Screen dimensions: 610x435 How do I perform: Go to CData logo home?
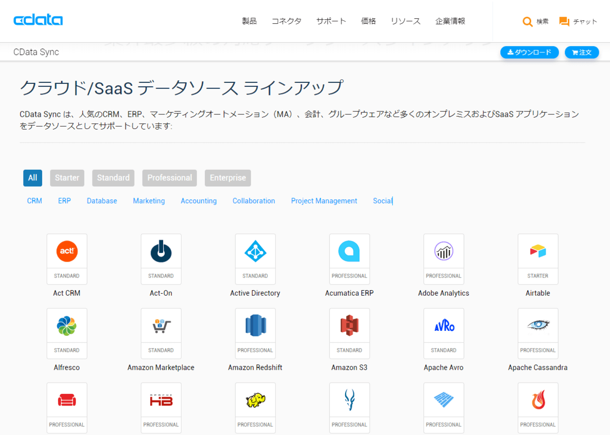tap(38, 20)
